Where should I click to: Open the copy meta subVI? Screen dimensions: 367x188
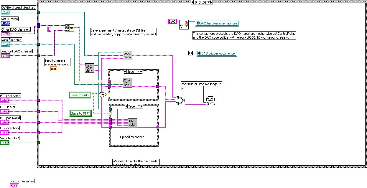click(127, 55)
